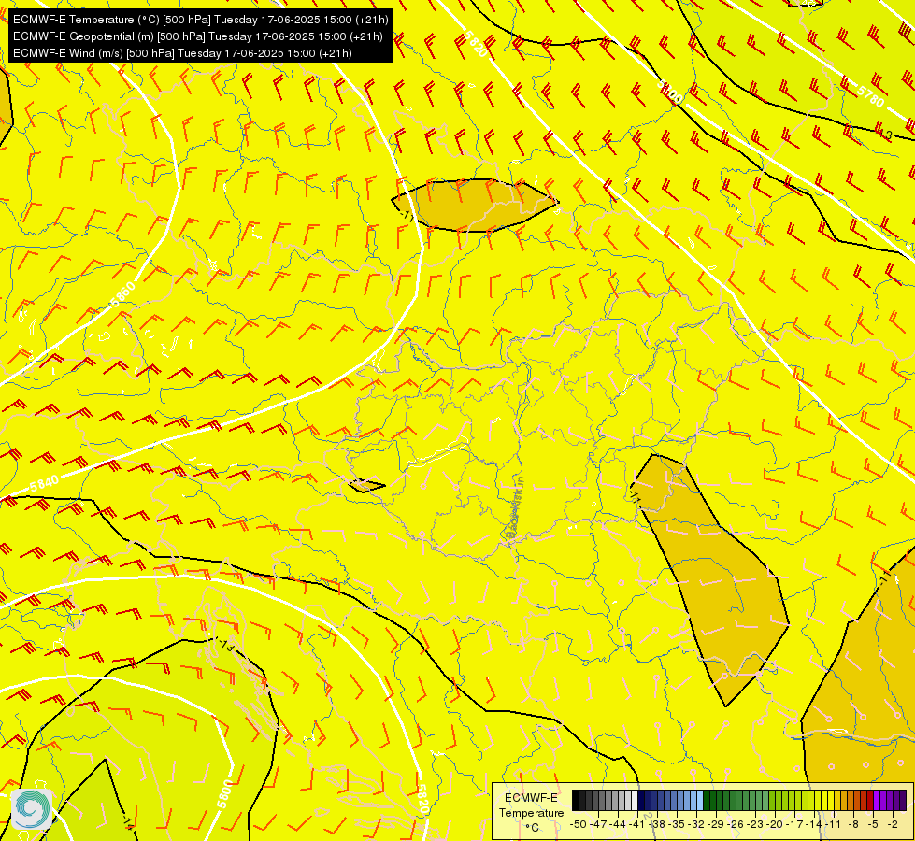Image resolution: width=915 pixels, height=841 pixels.
Task: Click the 5840 geopotential contour label
Action: coord(44,483)
